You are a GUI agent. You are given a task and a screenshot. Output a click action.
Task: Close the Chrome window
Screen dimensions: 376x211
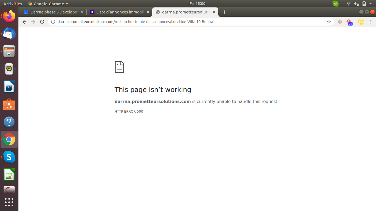372,12
